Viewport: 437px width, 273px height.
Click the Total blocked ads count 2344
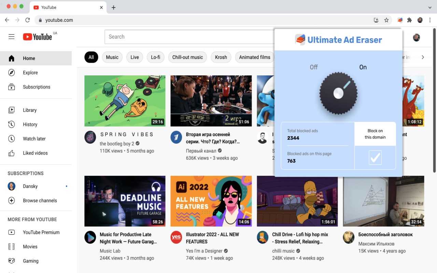point(293,138)
